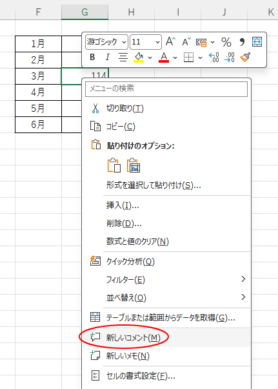Screen dimensions: 278x389
Task: Open borders dropdown arrow
Action: (200, 58)
